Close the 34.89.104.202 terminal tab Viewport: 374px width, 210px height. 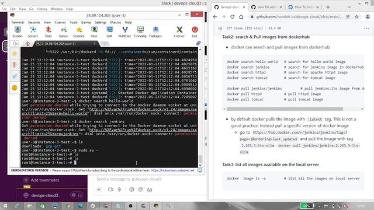(95, 44)
